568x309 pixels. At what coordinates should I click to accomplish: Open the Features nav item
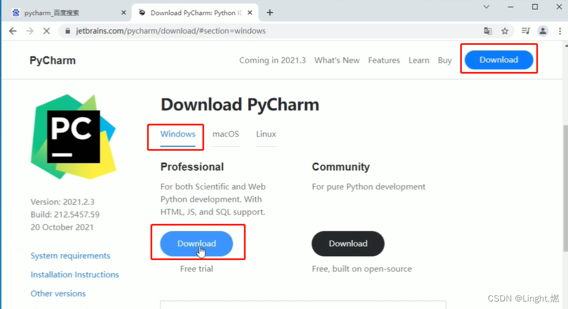[x=384, y=60]
